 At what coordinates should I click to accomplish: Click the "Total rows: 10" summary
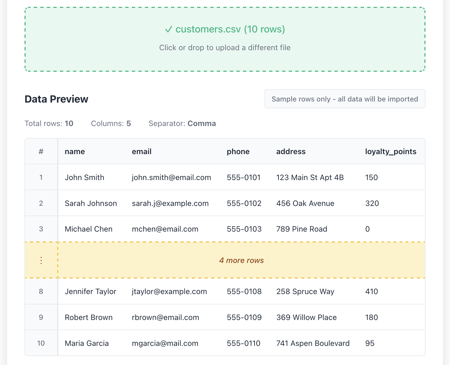coord(49,123)
